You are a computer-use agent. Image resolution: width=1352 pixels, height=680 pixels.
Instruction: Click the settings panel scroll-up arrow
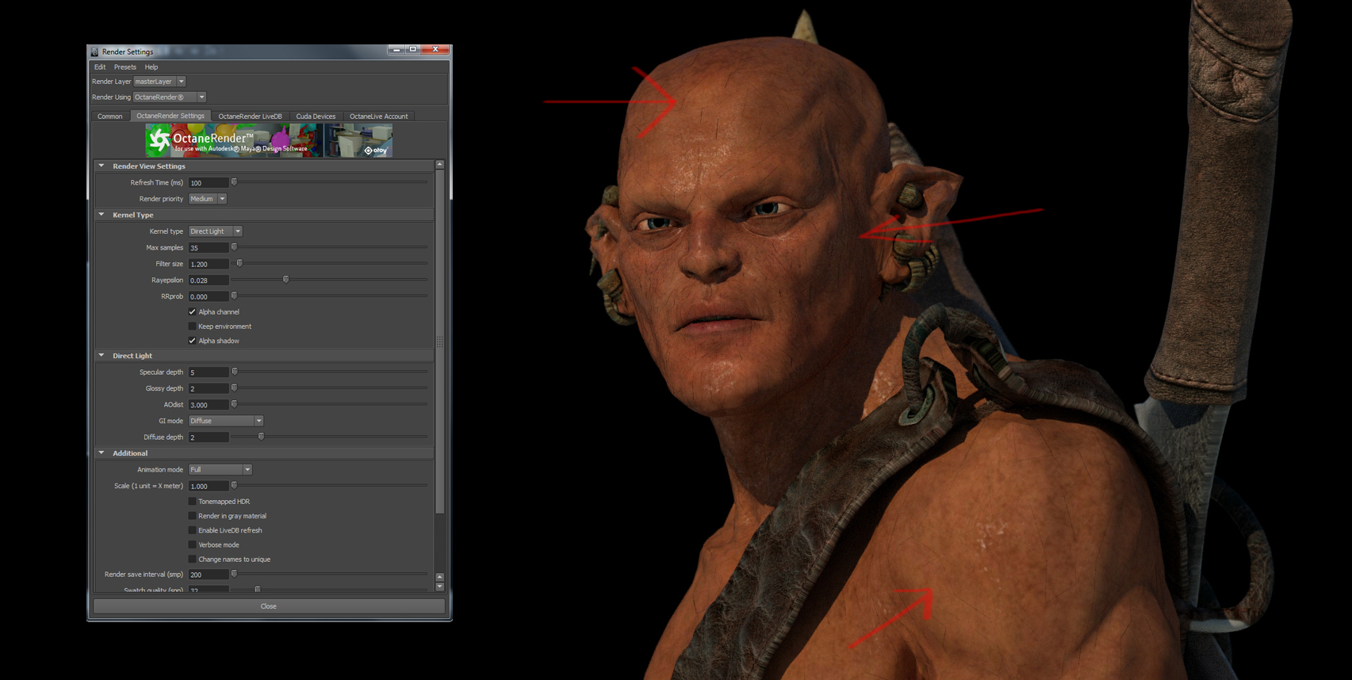(440, 165)
